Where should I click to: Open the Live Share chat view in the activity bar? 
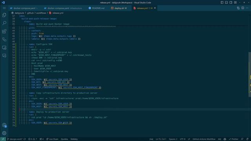(x=4, y=56)
